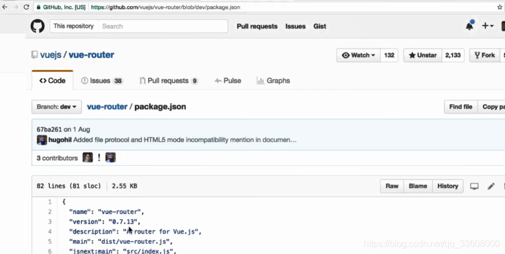
Task: Click the exclamation-mark contributor avatar
Action: pos(99,157)
